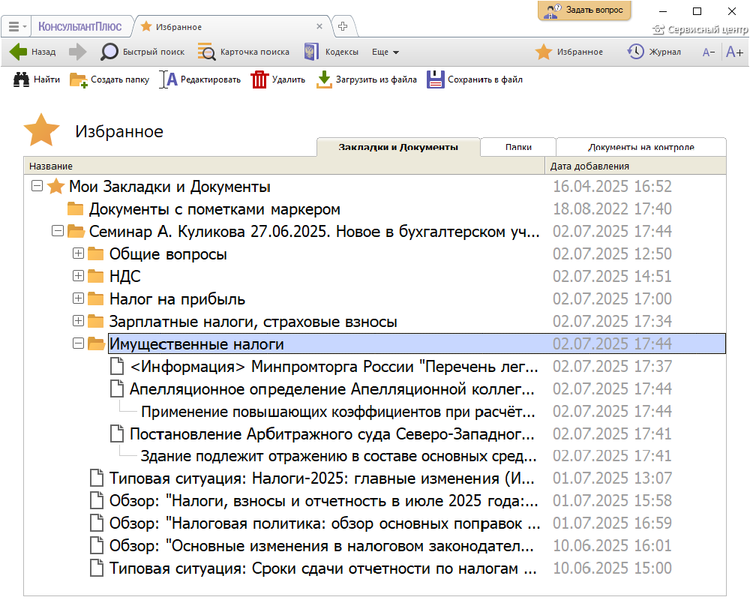Screen dimensions: 750x600
Task: Decrease font size with A− icon
Action: 709,52
